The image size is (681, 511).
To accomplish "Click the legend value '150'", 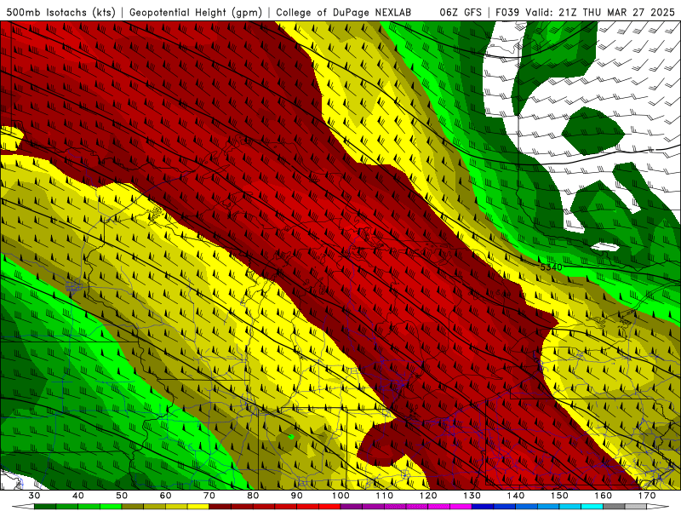I will pos(560,496).
